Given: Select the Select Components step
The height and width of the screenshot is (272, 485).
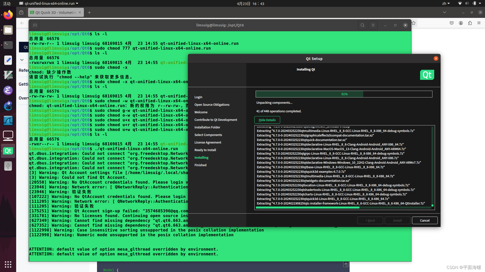Looking at the screenshot, I should [208, 135].
